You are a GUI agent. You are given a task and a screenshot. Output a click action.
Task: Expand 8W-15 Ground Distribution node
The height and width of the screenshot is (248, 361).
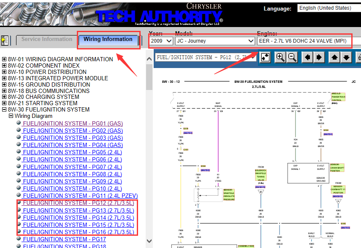click(4, 84)
